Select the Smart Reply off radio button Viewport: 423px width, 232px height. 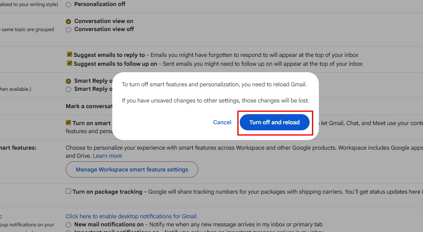(68, 89)
